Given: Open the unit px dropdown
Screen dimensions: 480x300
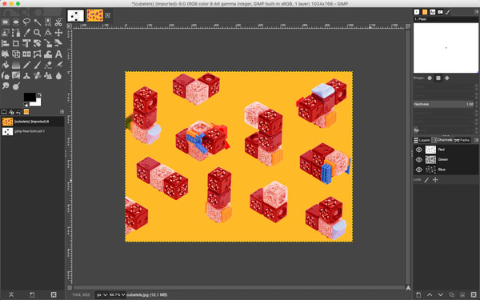Looking at the screenshot, I should [x=102, y=294].
